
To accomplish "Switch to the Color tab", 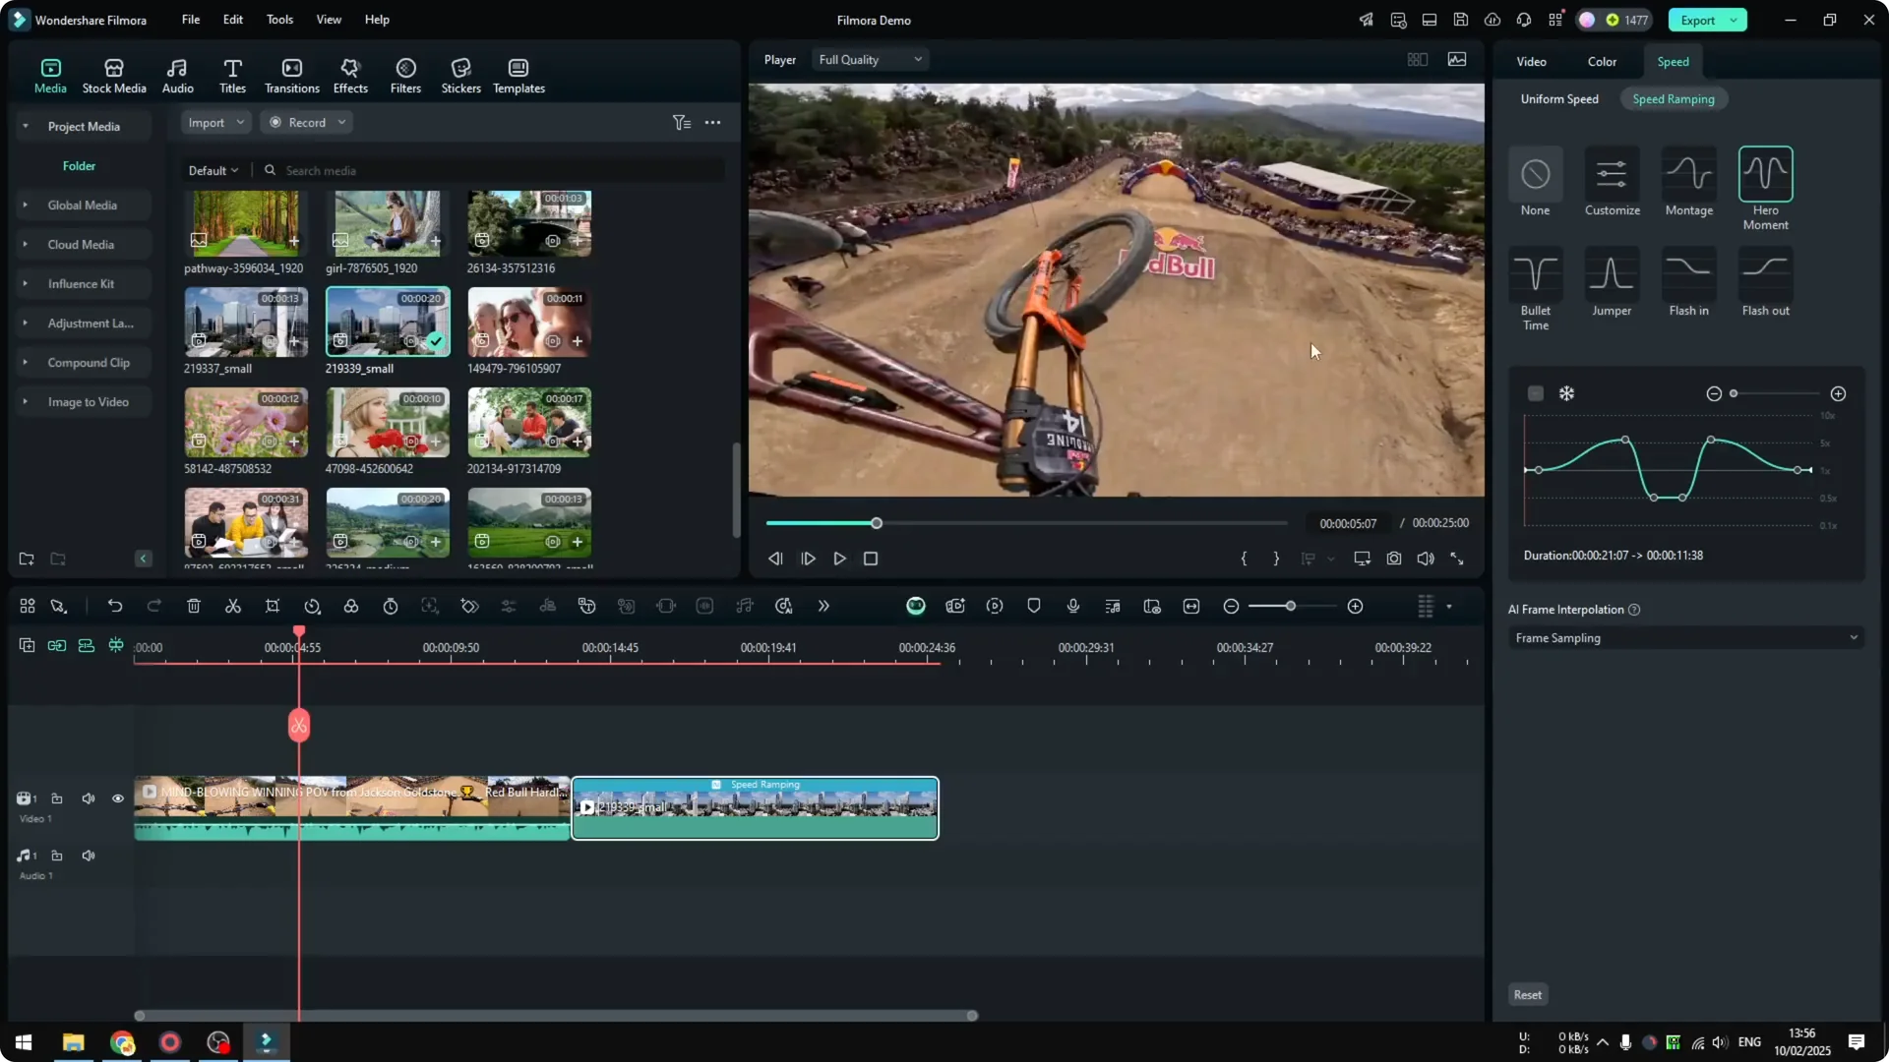I will pos(1601,61).
